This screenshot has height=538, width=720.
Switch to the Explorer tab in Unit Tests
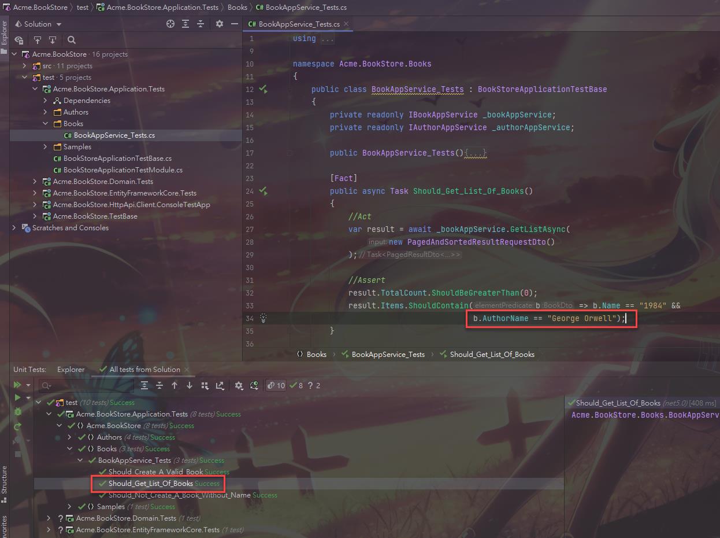70,369
